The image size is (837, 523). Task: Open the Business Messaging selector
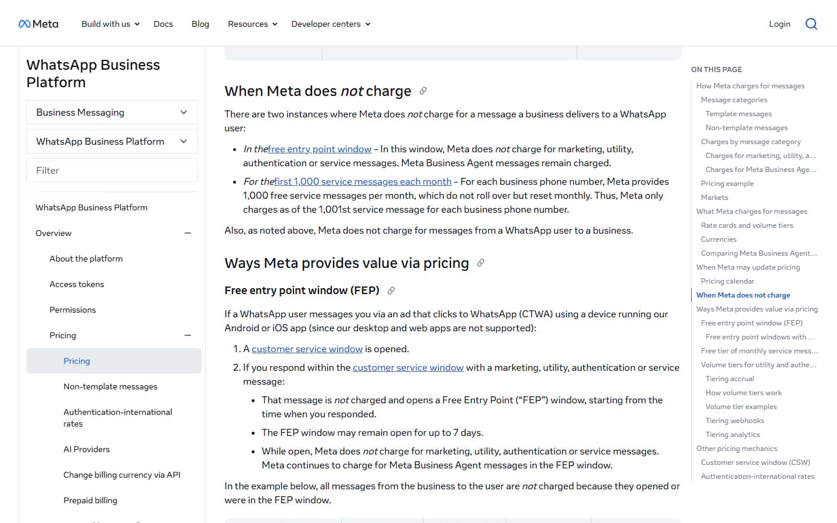(x=112, y=112)
